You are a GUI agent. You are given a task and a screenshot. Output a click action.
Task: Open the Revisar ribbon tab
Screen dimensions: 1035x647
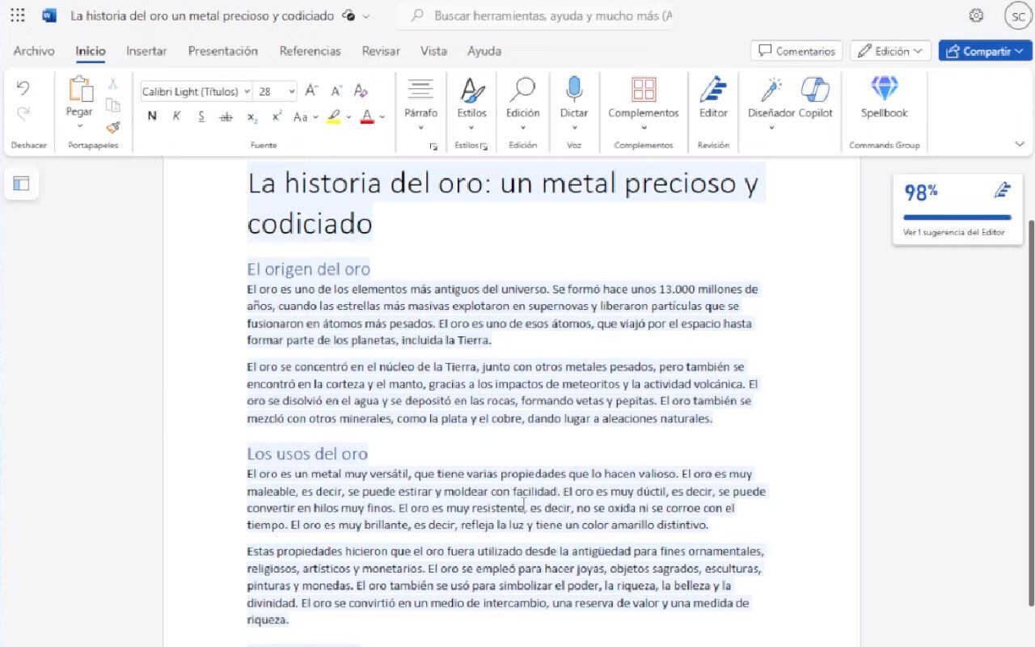click(380, 50)
